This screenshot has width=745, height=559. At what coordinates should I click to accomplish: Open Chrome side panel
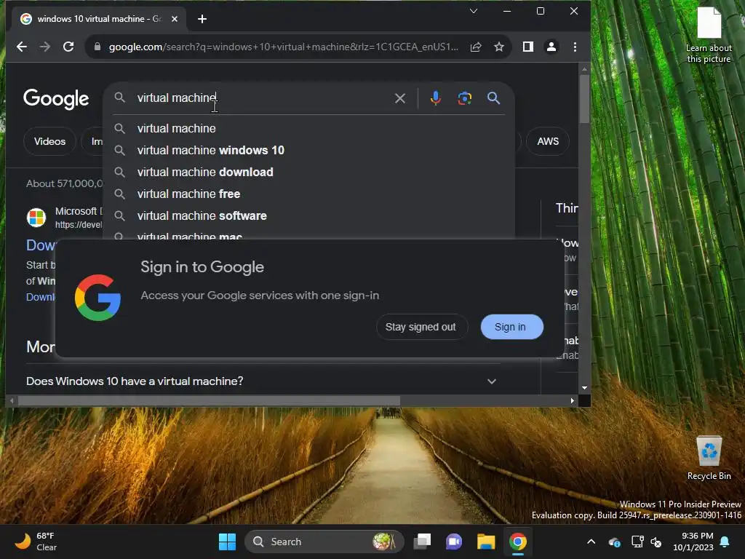pyautogui.click(x=528, y=47)
